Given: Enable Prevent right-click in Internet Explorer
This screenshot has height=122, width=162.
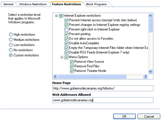Looking at the screenshot, I should [x=66, y=29].
